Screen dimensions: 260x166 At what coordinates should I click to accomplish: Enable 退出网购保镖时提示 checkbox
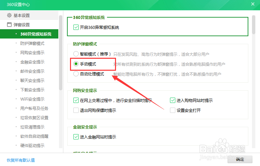pyautogui.click(x=76, y=110)
